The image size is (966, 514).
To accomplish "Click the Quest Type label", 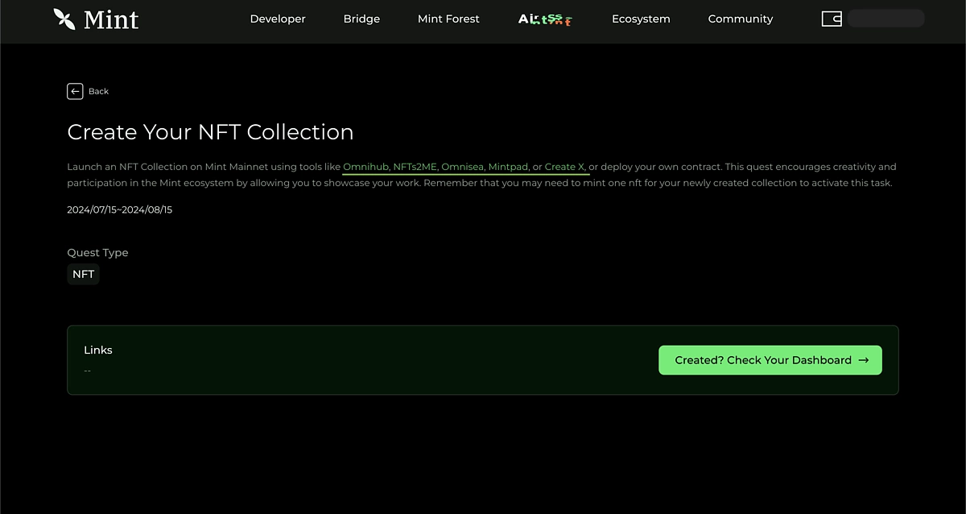I will [x=97, y=252].
